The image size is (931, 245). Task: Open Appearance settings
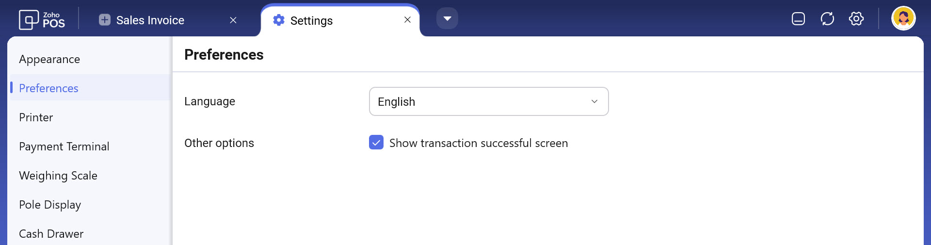(x=49, y=59)
